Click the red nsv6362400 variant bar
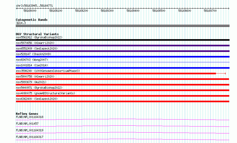The height and width of the screenshot is (143, 237). tap(122, 101)
